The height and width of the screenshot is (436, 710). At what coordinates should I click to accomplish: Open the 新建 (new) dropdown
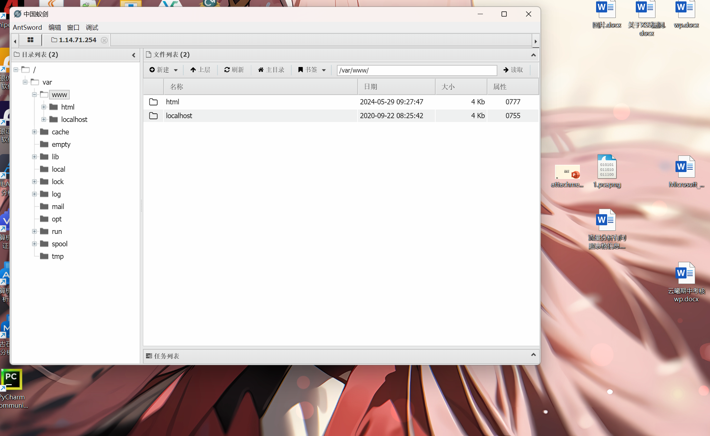tap(163, 70)
